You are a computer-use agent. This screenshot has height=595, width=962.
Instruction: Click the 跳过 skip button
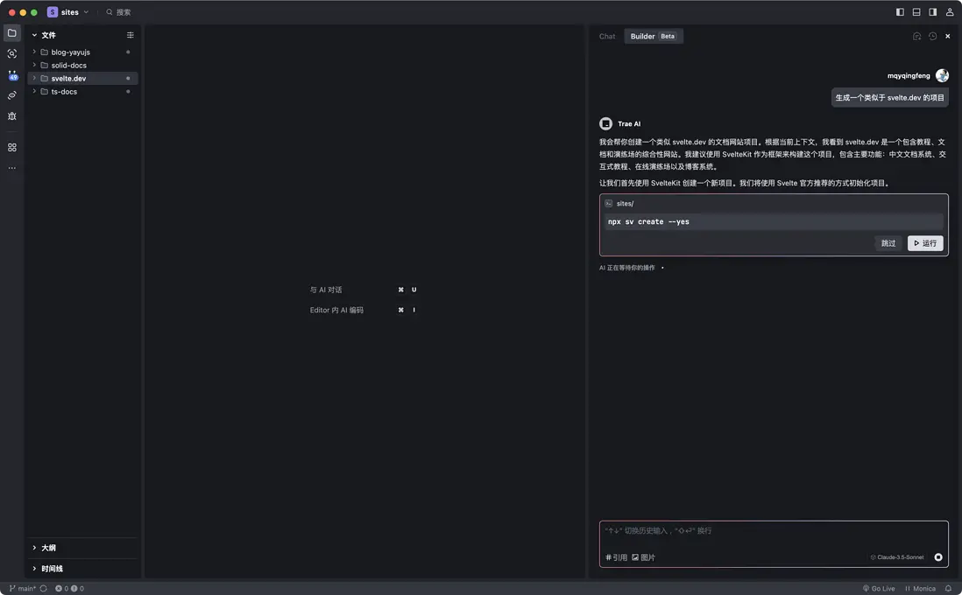point(888,243)
